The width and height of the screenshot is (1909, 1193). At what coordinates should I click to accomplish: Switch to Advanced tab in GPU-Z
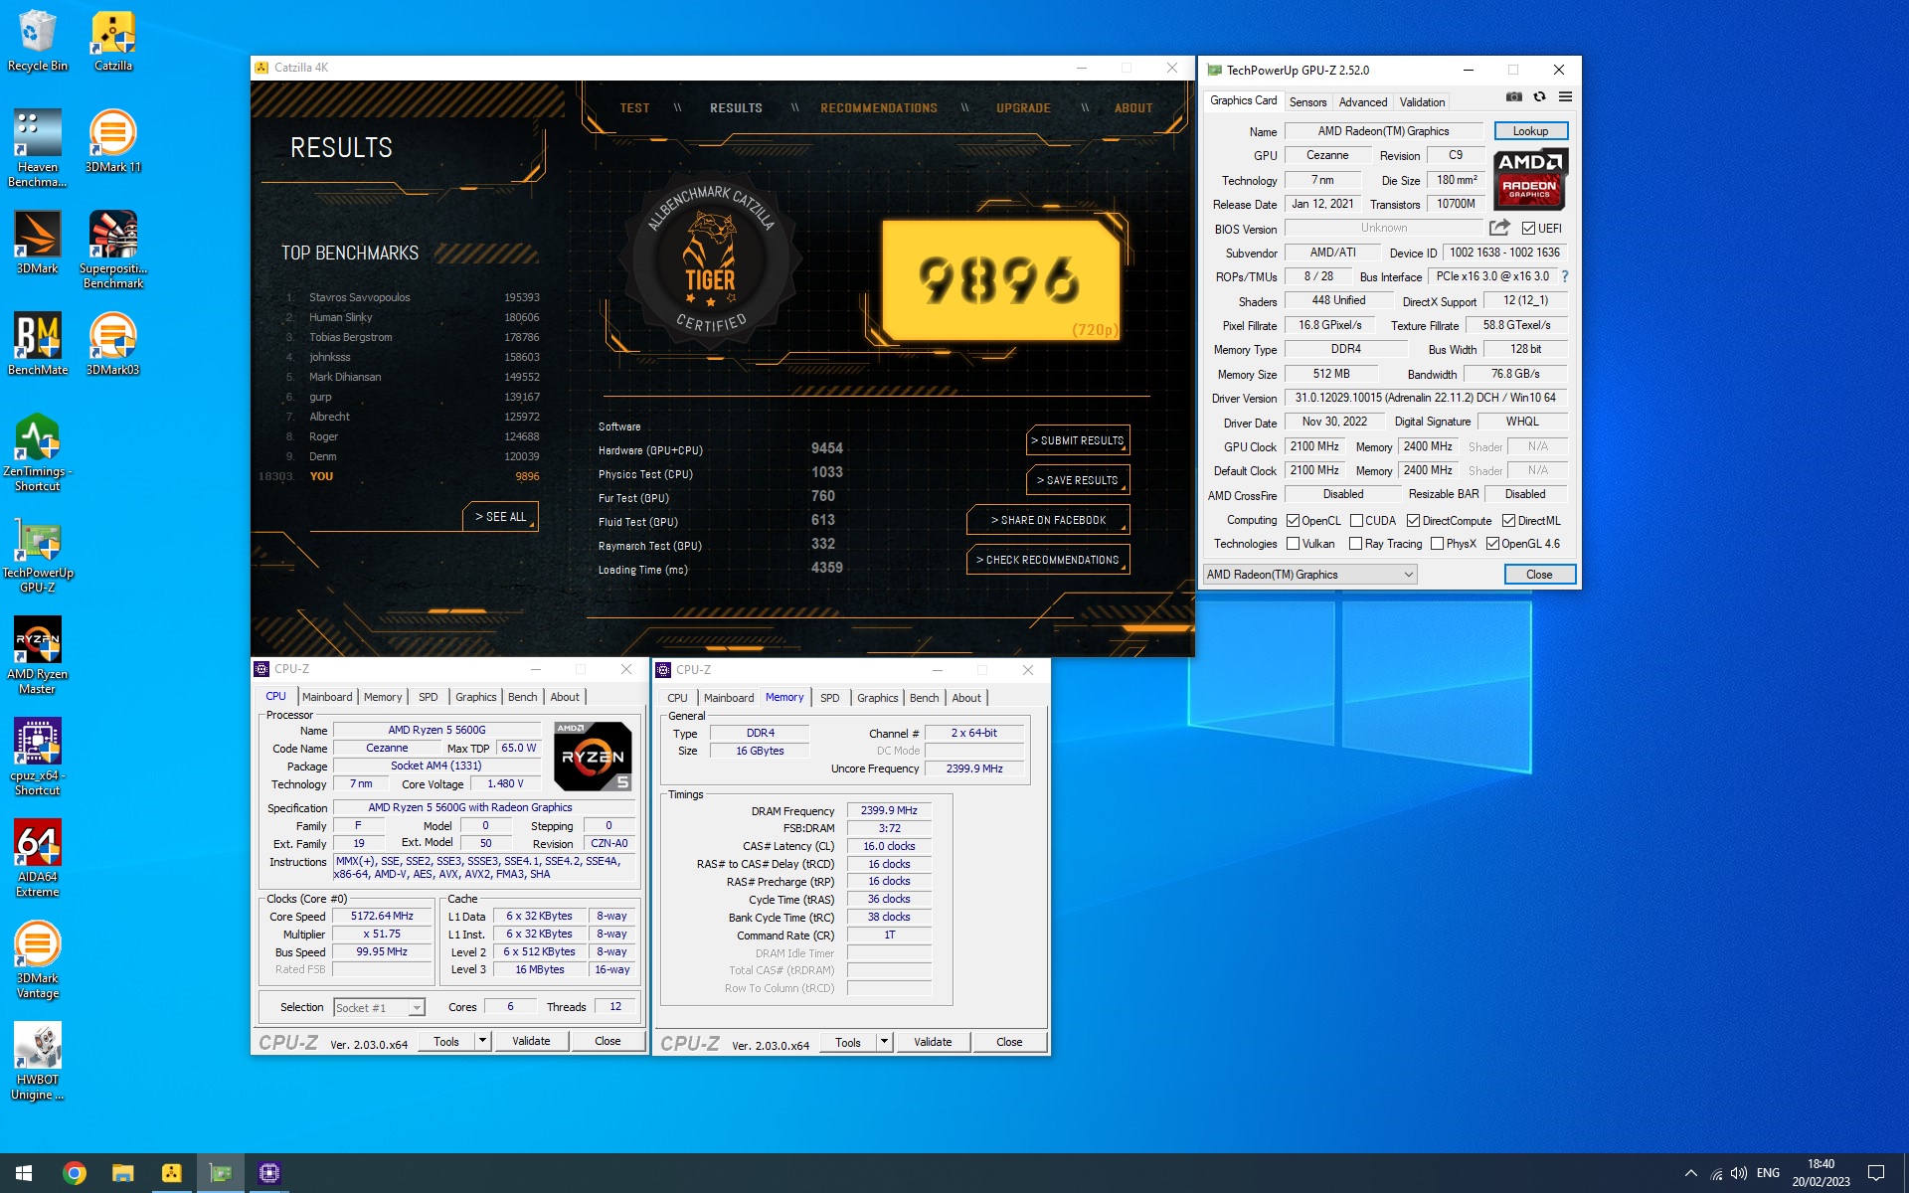point(1362,102)
